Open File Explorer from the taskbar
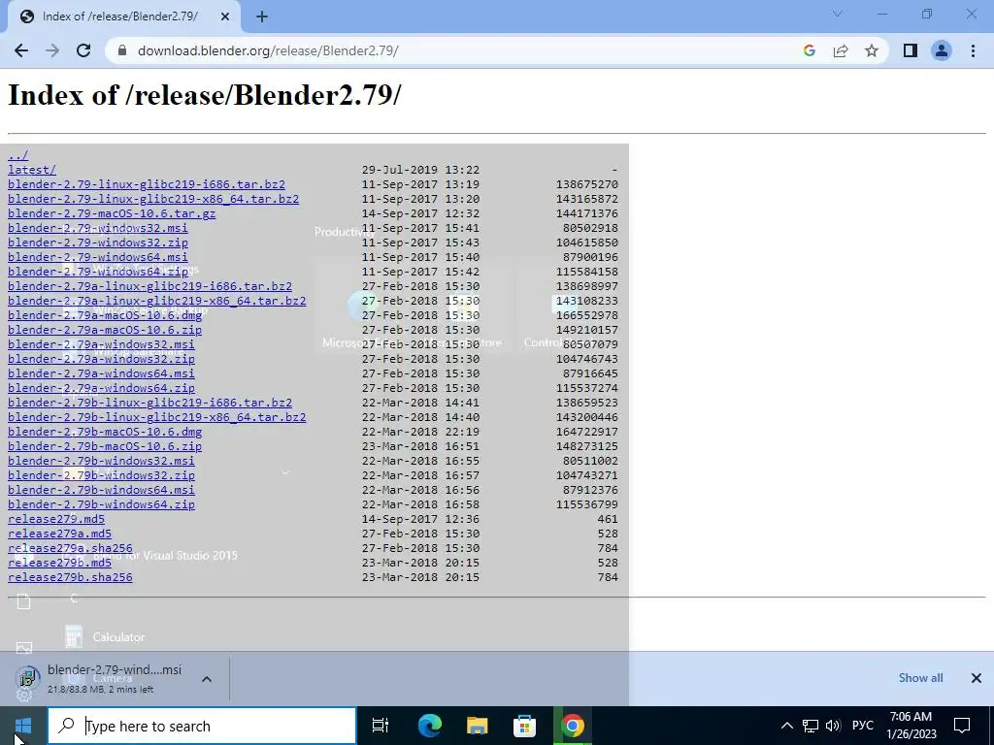The width and height of the screenshot is (994, 745). coord(478,726)
